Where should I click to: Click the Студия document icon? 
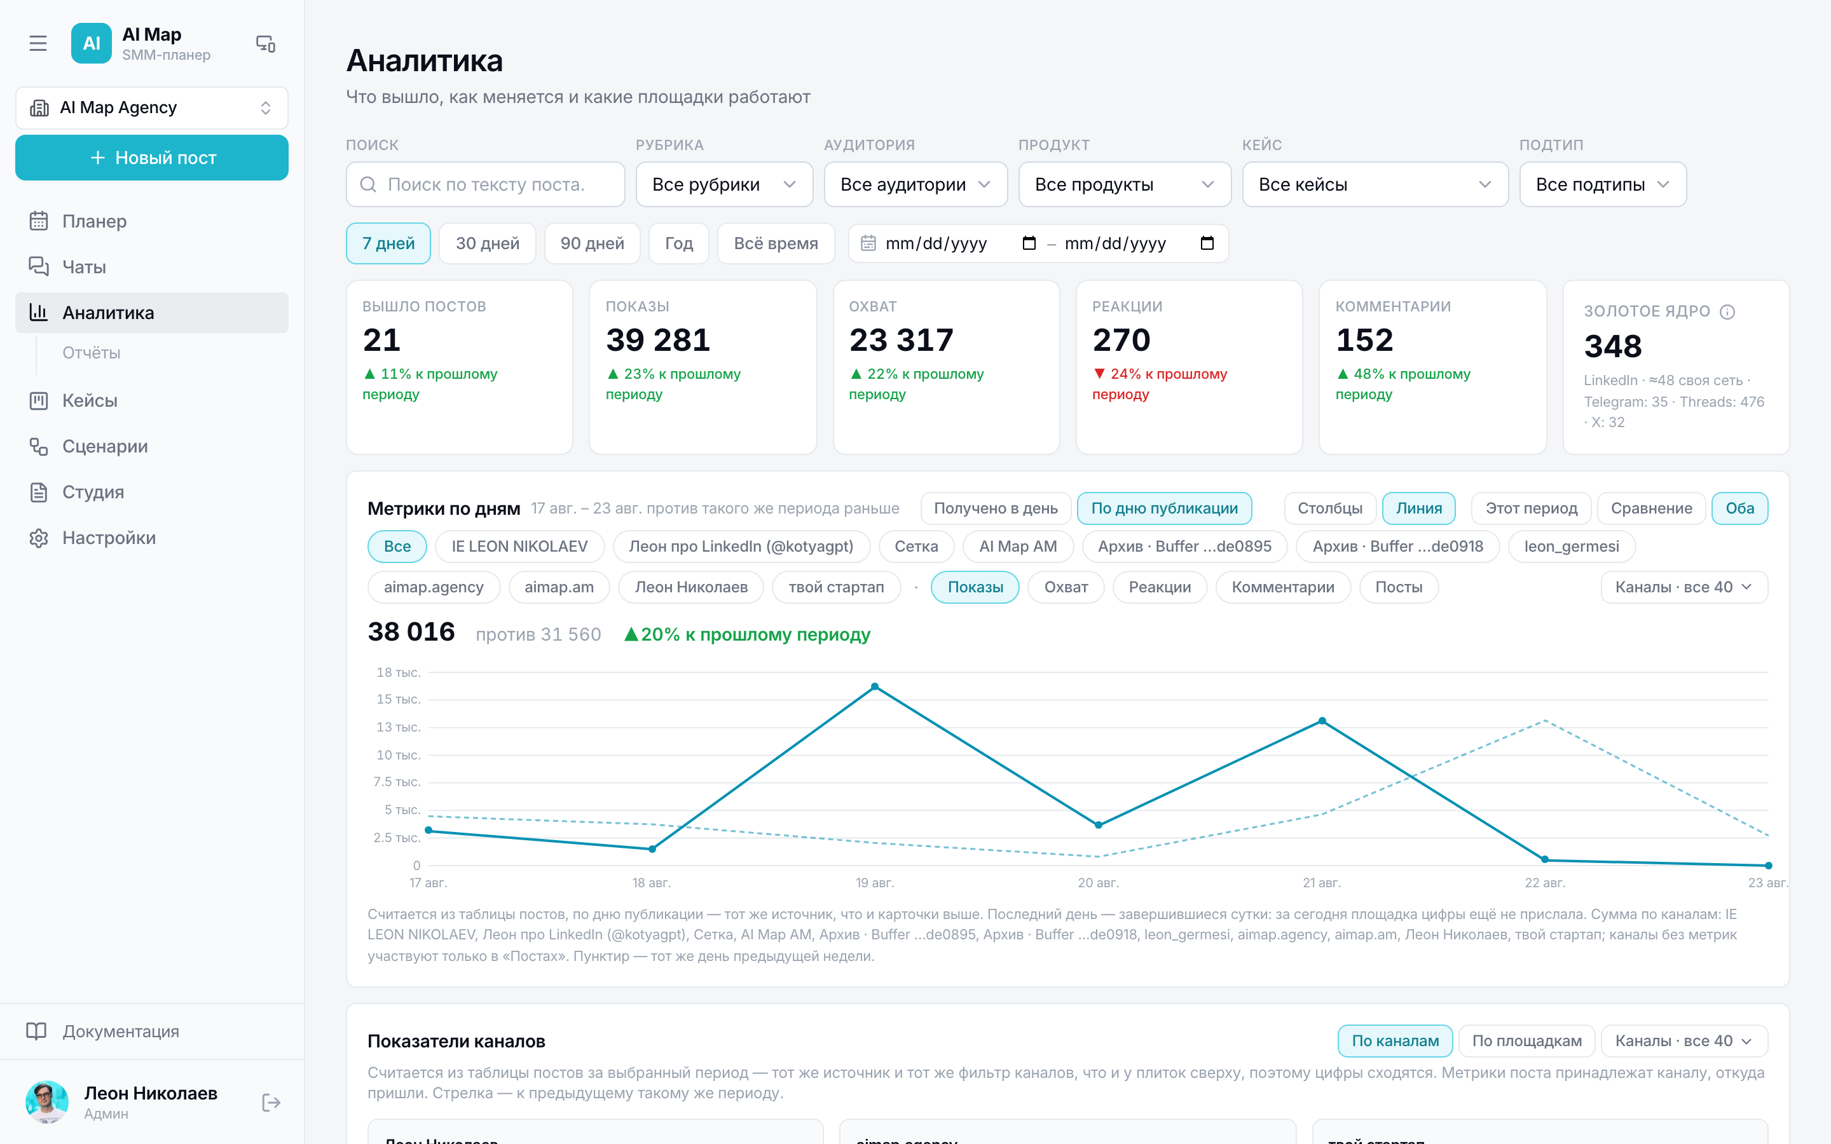point(39,492)
